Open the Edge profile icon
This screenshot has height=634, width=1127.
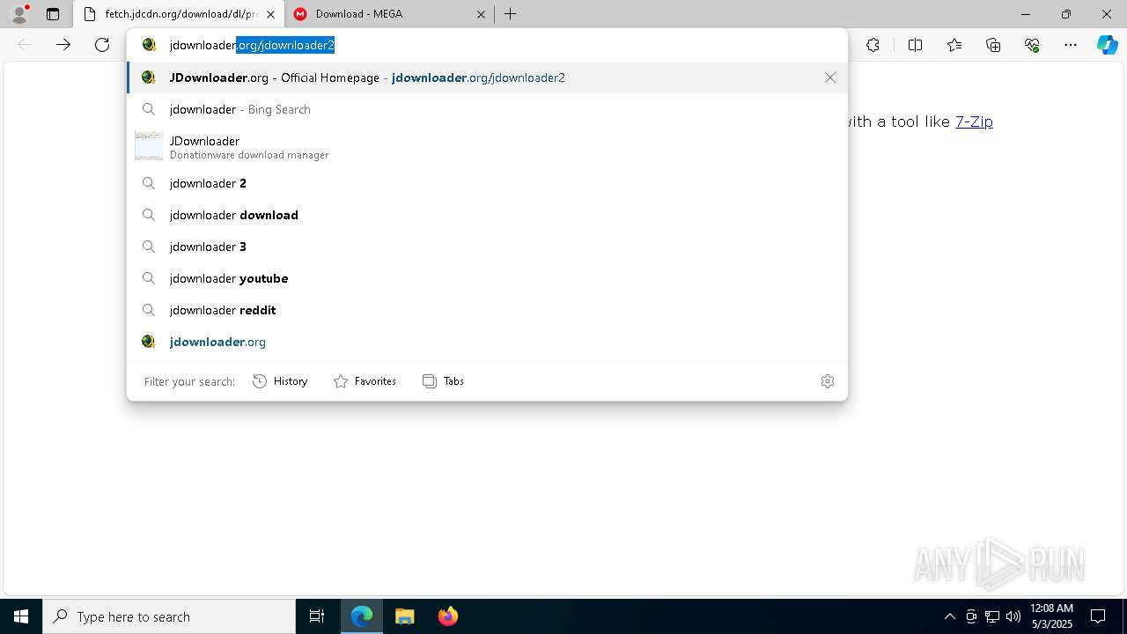(18, 14)
